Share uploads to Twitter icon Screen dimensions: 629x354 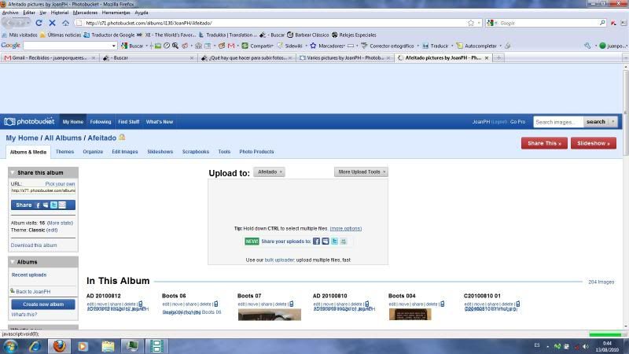point(335,242)
